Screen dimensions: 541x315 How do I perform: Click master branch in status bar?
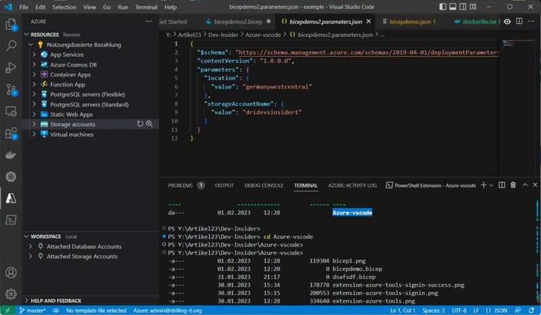click(32, 310)
